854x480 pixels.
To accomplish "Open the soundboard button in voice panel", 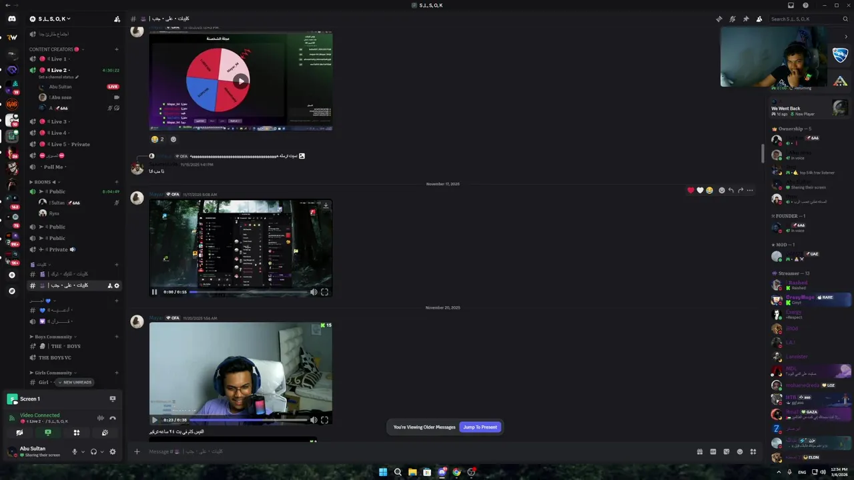I will pyautogui.click(x=105, y=433).
